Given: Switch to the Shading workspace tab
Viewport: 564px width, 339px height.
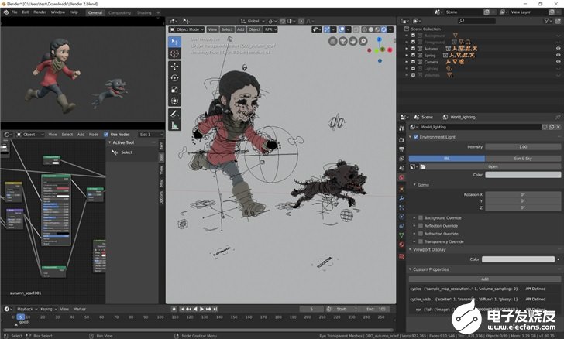Looking at the screenshot, I should point(144,12).
